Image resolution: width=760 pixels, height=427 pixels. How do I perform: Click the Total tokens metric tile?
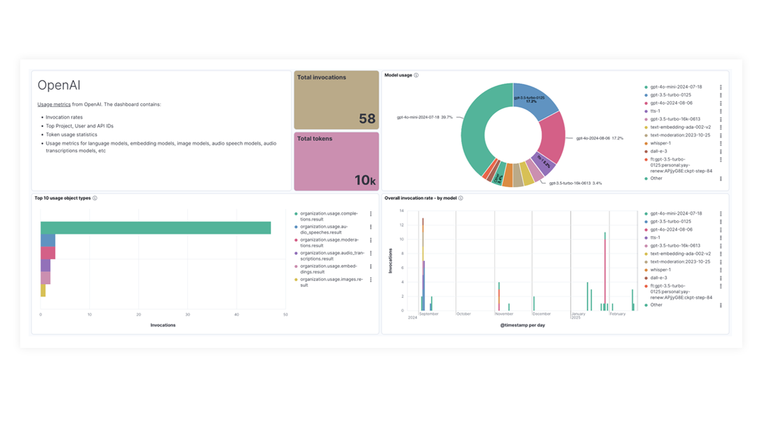pos(336,161)
